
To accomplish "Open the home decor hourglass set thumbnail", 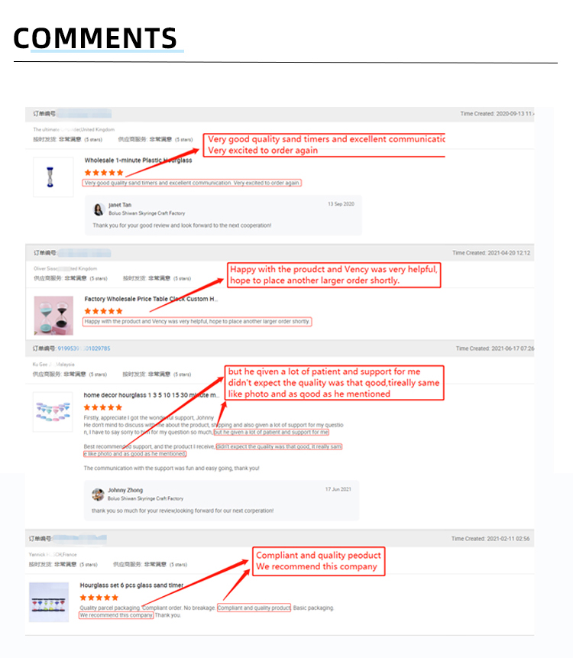I will click(x=53, y=412).
